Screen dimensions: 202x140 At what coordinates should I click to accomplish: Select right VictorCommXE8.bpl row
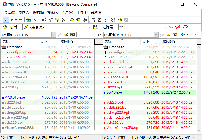point(150,127)
